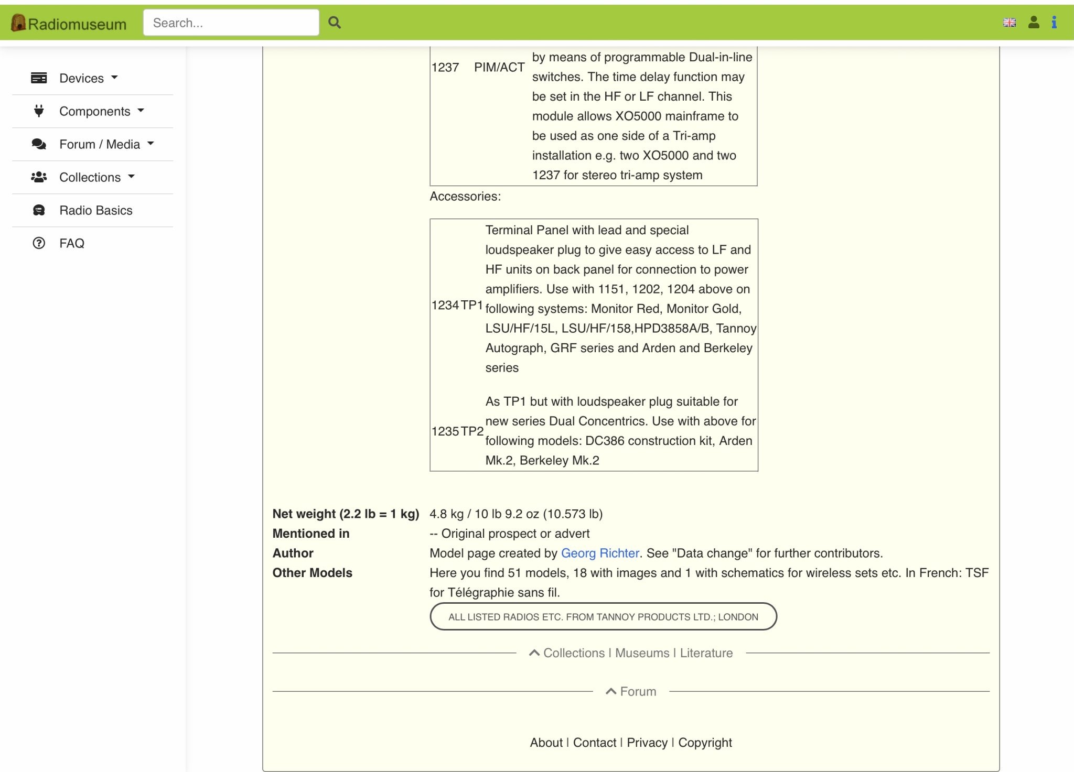Click the Collections people icon
This screenshot has height=772, width=1074.
pos(39,177)
